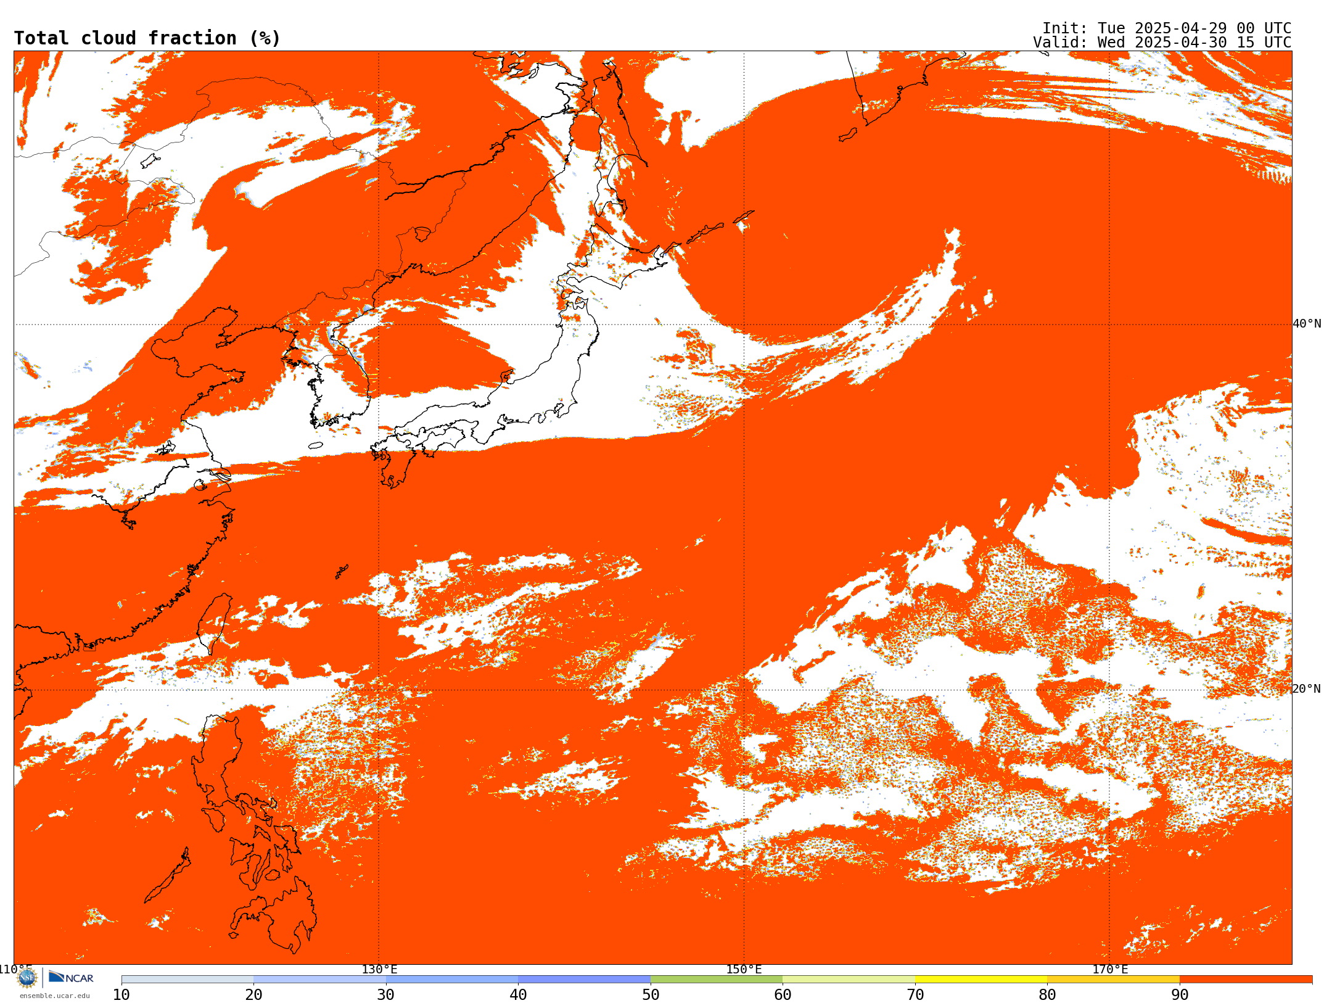This screenshot has width=1332, height=1003.
Task: Click the colorbar tick label 20
Action: coord(253,995)
